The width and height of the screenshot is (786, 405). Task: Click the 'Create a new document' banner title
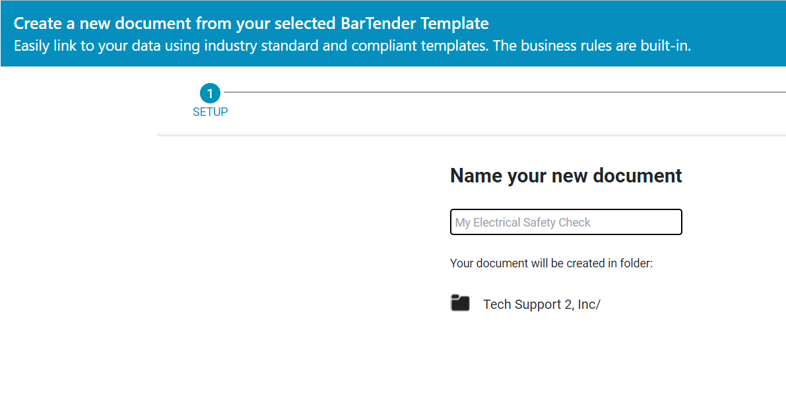pos(251,23)
